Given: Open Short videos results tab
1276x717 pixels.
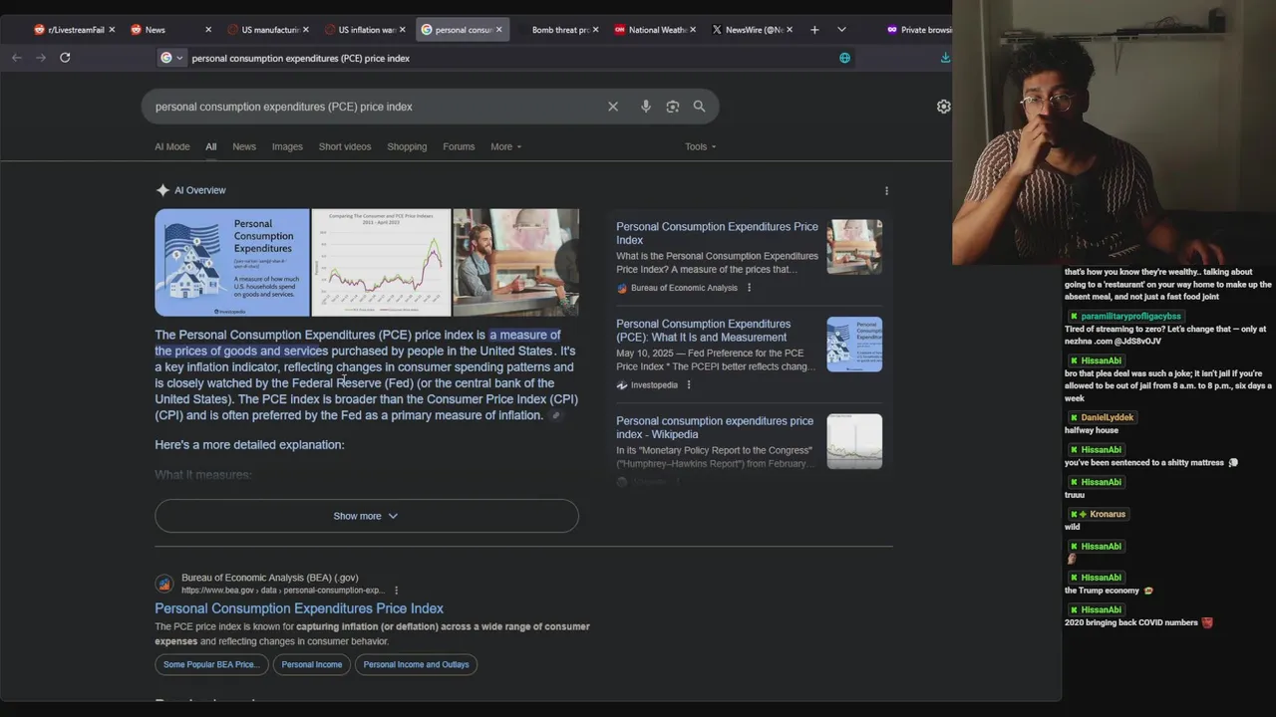Looking at the screenshot, I should click(x=345, y=146).
